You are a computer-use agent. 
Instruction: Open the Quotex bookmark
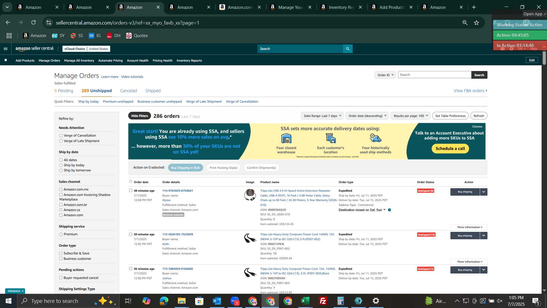point(137,36)
